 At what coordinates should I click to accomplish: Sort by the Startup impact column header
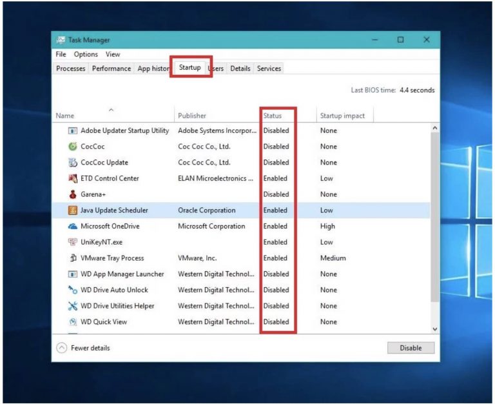(x=345, y=116)
